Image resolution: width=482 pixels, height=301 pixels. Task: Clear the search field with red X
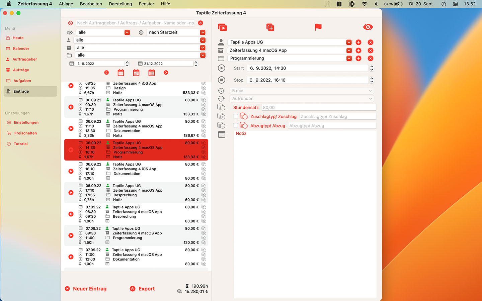[x=200, y=23]
